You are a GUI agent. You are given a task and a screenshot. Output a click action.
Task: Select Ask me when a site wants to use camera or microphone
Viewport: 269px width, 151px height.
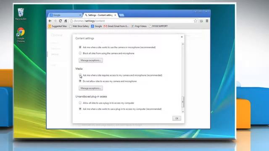80,47
